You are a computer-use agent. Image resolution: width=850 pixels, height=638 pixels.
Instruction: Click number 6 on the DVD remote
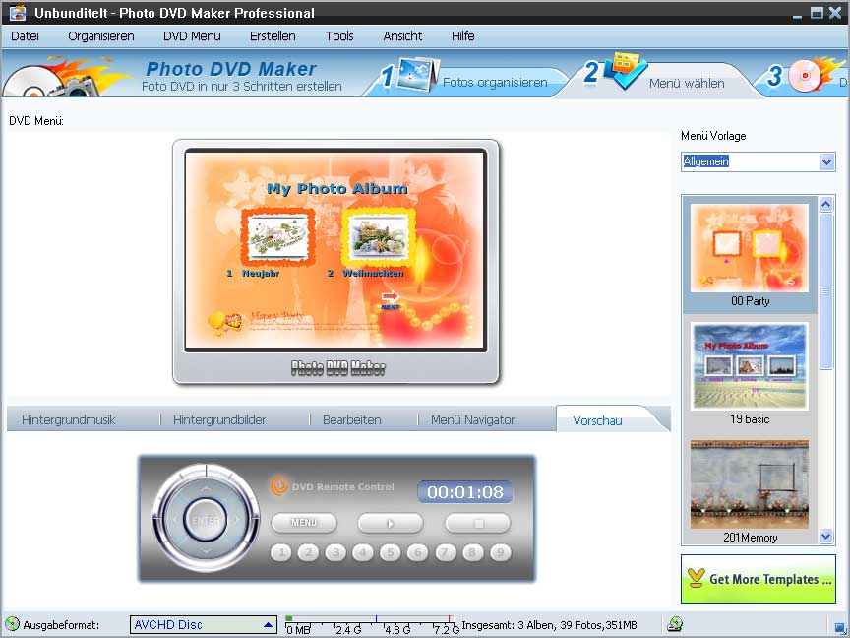click(x=418, y=552)
